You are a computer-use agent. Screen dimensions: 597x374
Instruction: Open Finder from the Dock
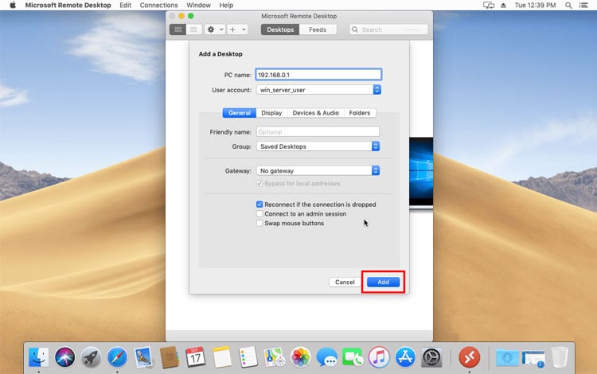pos(39,357)
